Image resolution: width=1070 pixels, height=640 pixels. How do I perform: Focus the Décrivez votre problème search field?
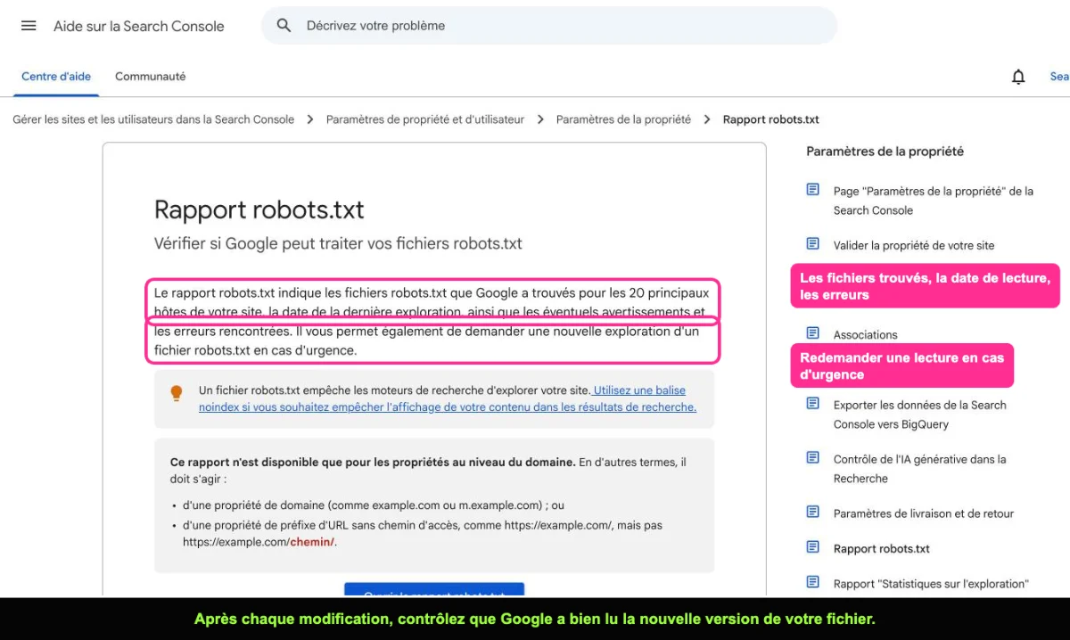(x=549, y=26)
